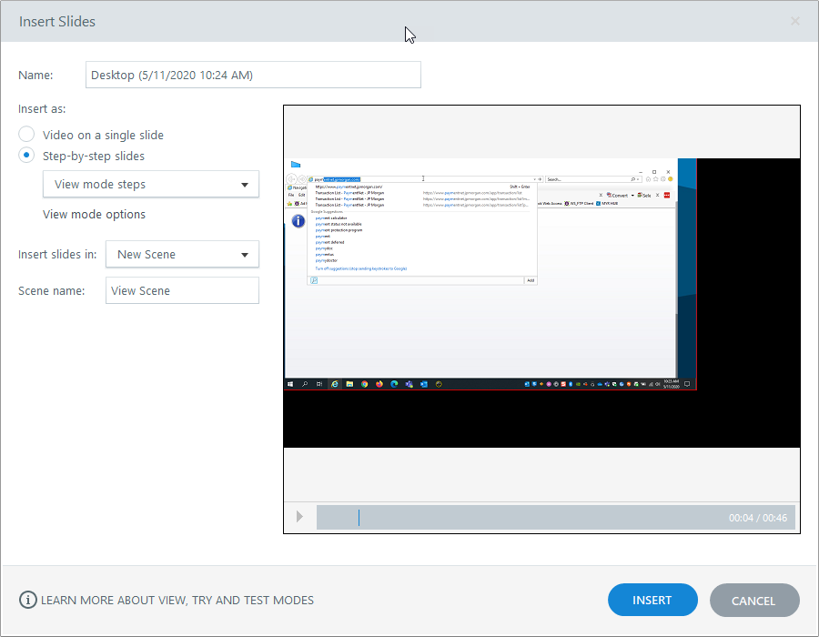Open View mode options
819x637 pixels.
click(x=94, y=215)
